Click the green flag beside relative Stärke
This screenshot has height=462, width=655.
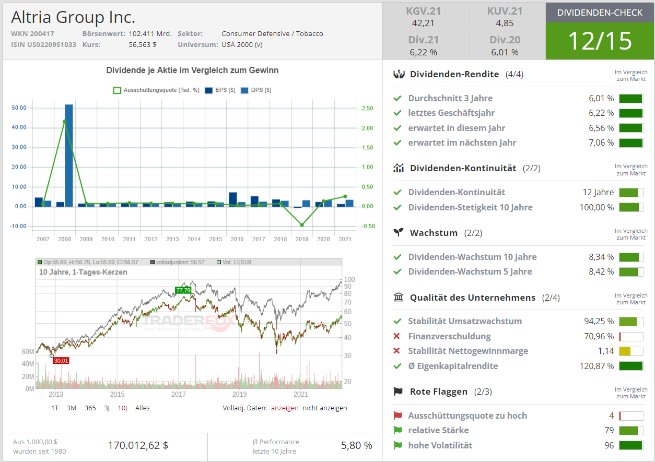pos(398,430)
